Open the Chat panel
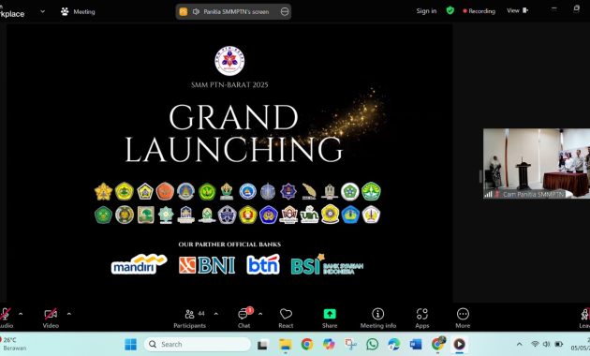The height and width of the screenshot is (356, 590). [x=243, y=319]
